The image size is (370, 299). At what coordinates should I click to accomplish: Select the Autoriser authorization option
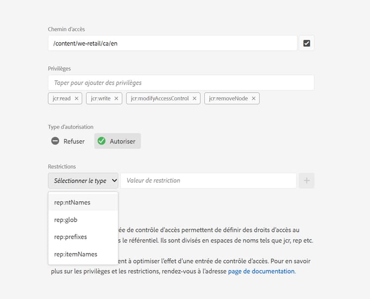point(122,141)
